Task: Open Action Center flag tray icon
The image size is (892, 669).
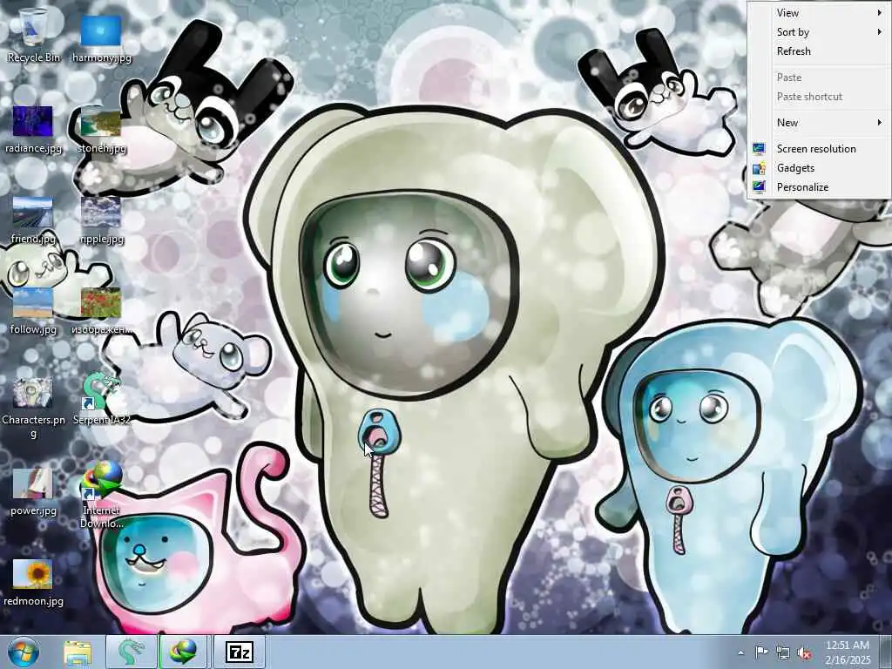Action: [761, 652]
